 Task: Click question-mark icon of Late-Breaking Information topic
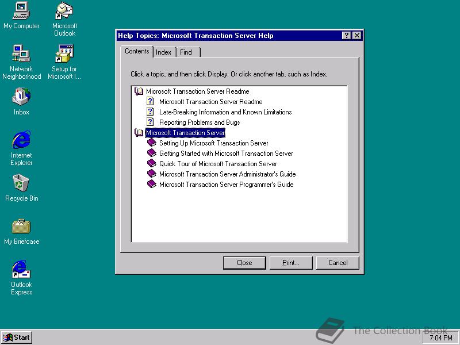tap(150, 112)
